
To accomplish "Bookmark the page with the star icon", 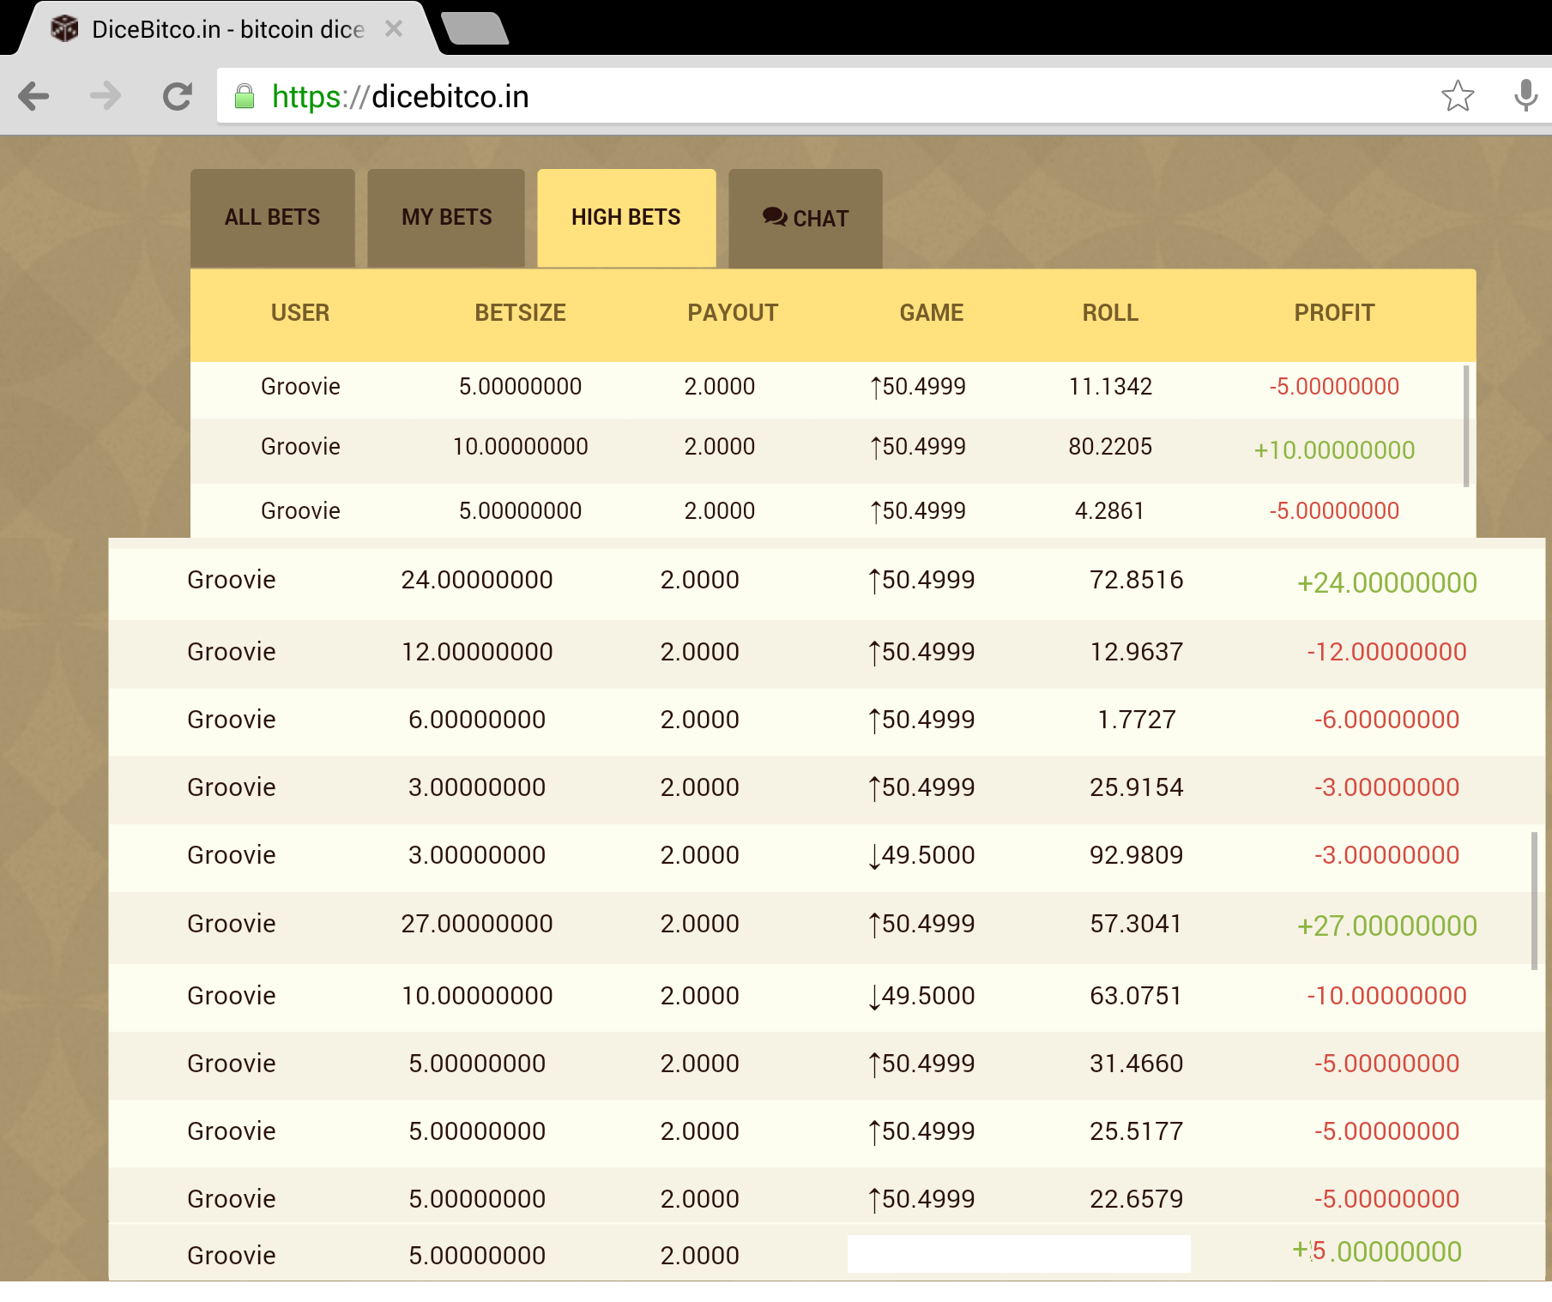I will point(1458,96).
